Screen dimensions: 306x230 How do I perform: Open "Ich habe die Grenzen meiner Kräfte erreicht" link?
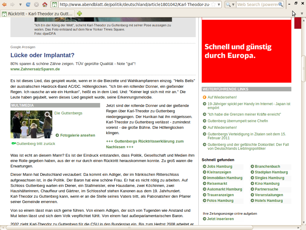pyautogui.click(x=244, y=114)
